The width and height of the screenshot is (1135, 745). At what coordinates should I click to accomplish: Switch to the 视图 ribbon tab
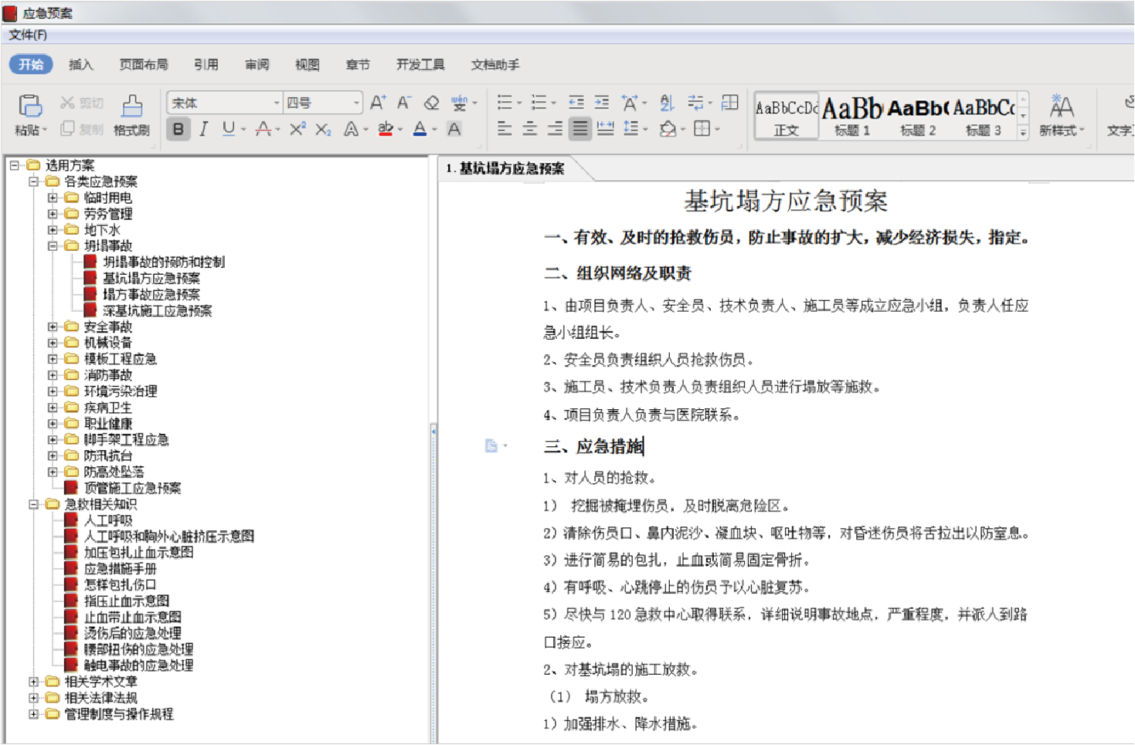pyautogui.click(x=308, y=65)
